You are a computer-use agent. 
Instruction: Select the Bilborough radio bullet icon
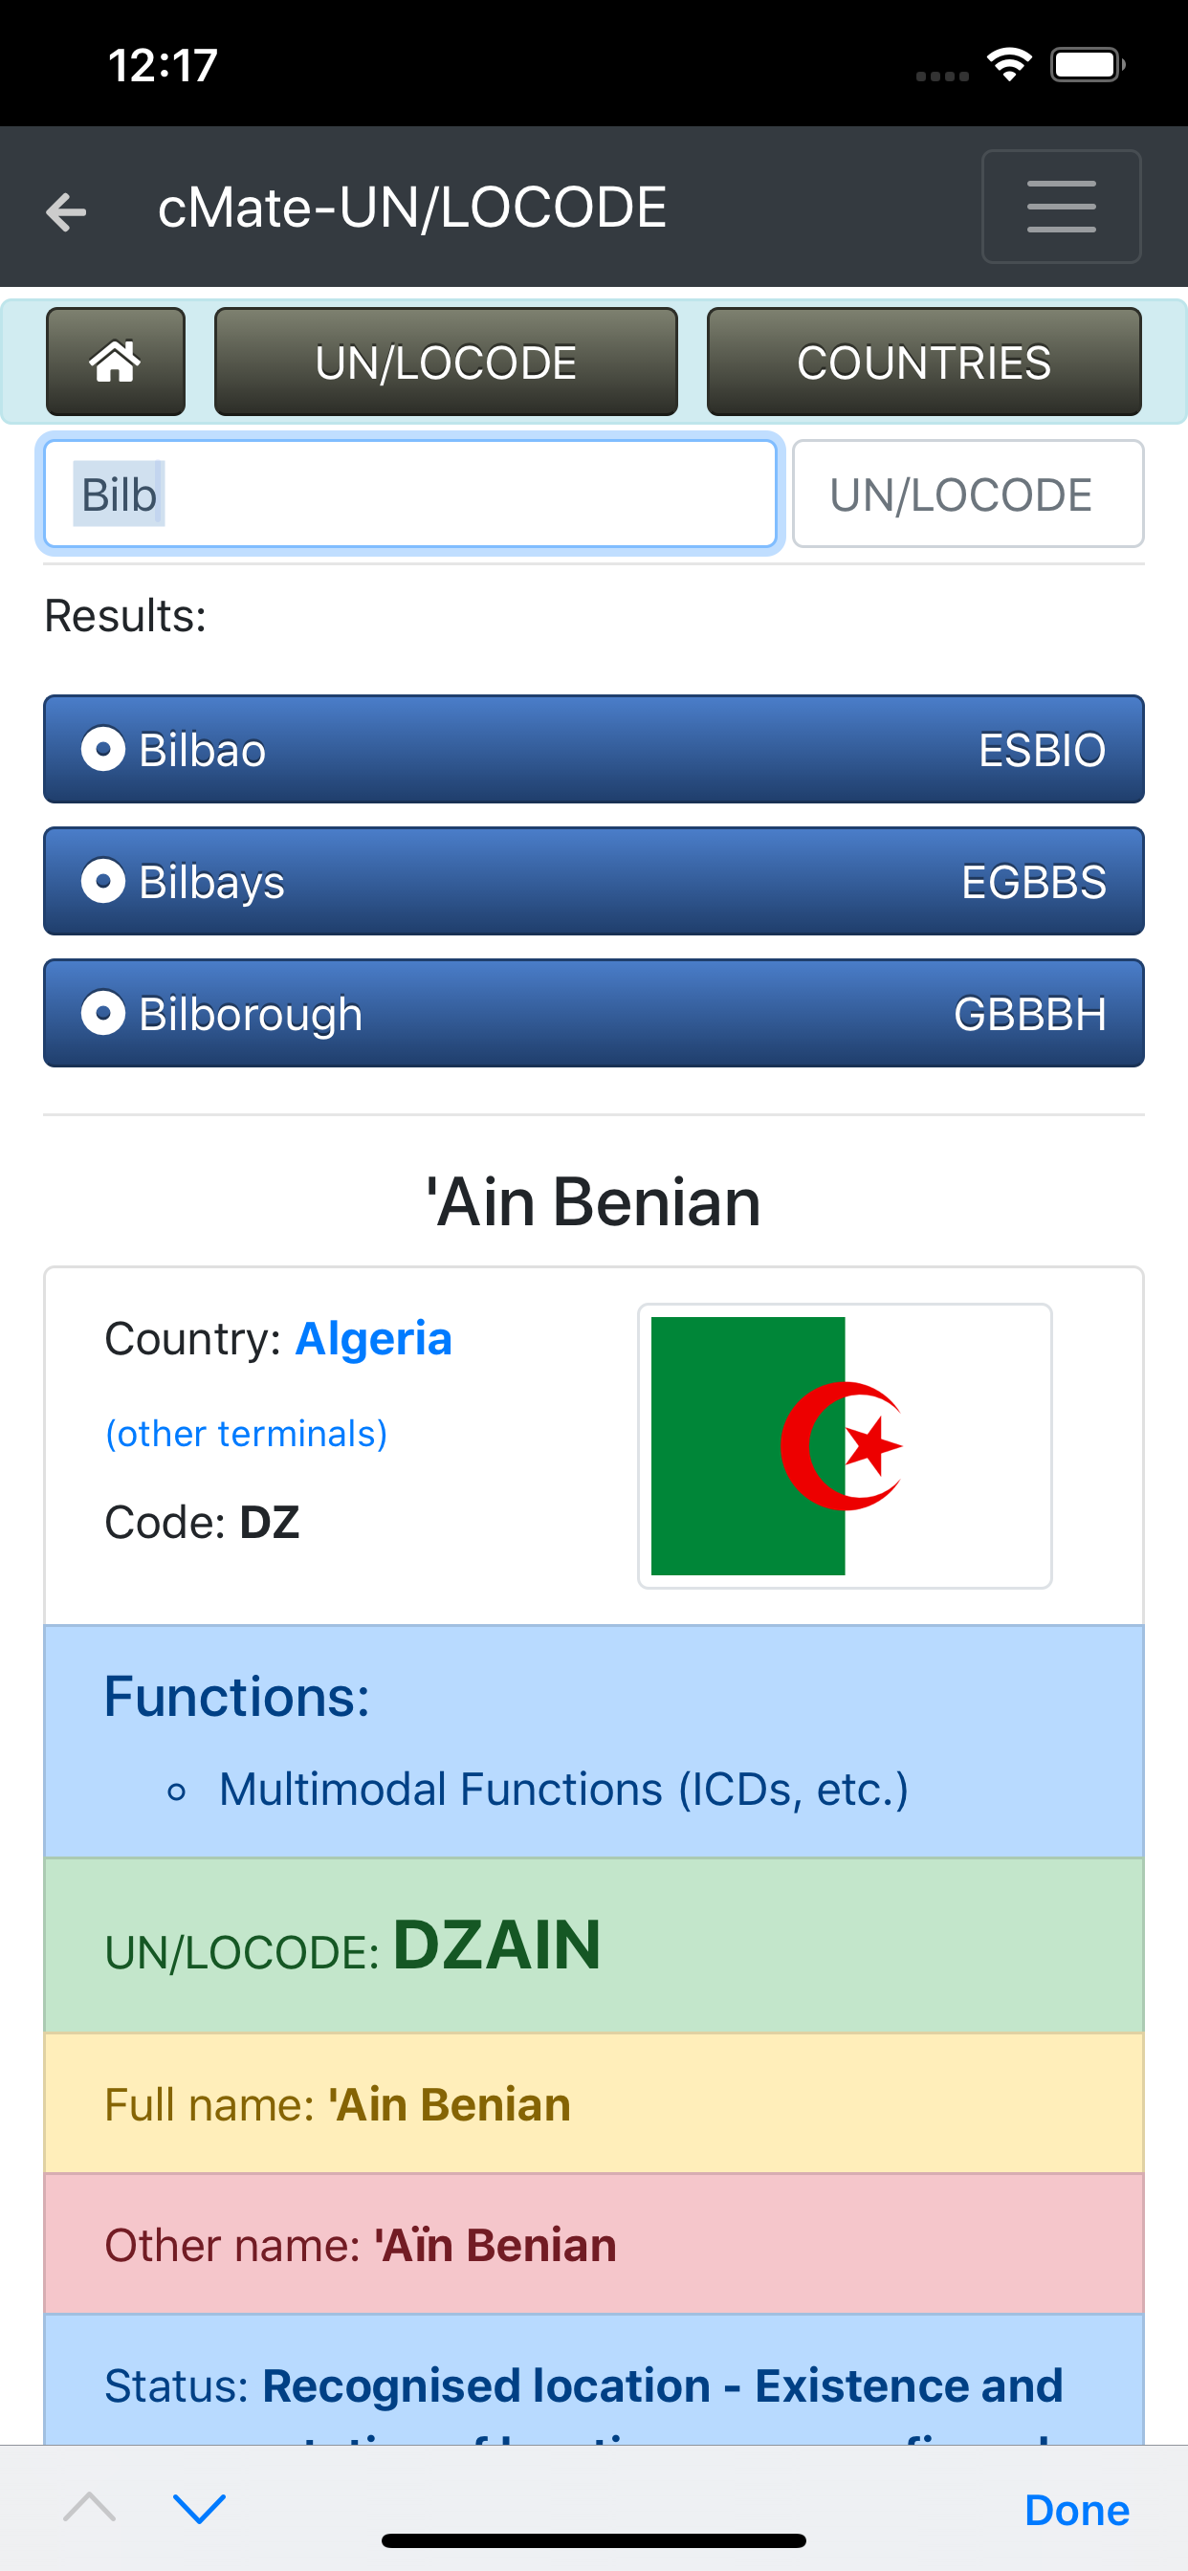point(103,1013)
